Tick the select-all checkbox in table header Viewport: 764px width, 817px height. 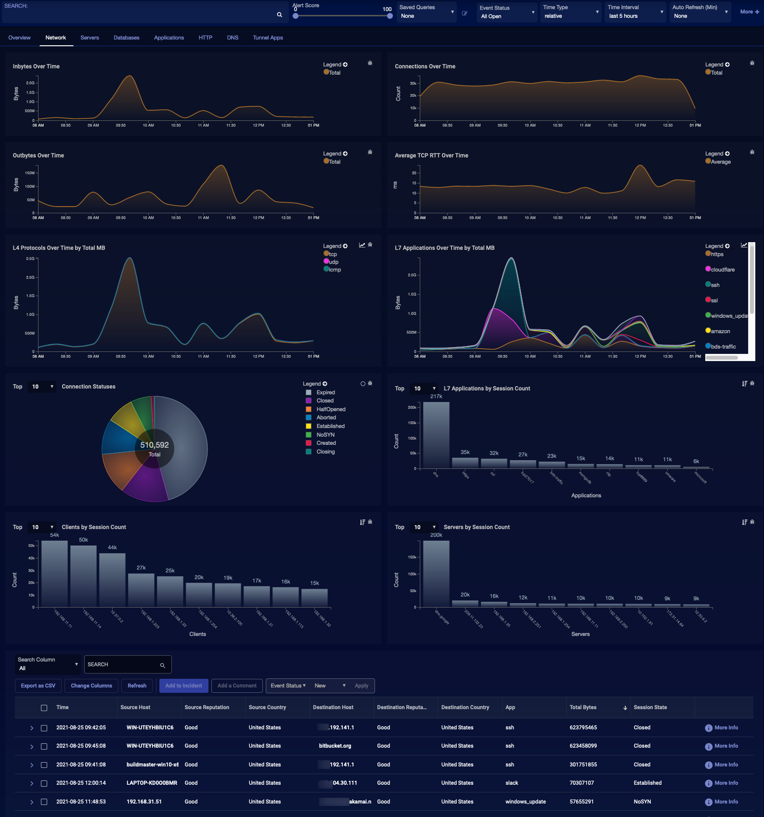44,708
